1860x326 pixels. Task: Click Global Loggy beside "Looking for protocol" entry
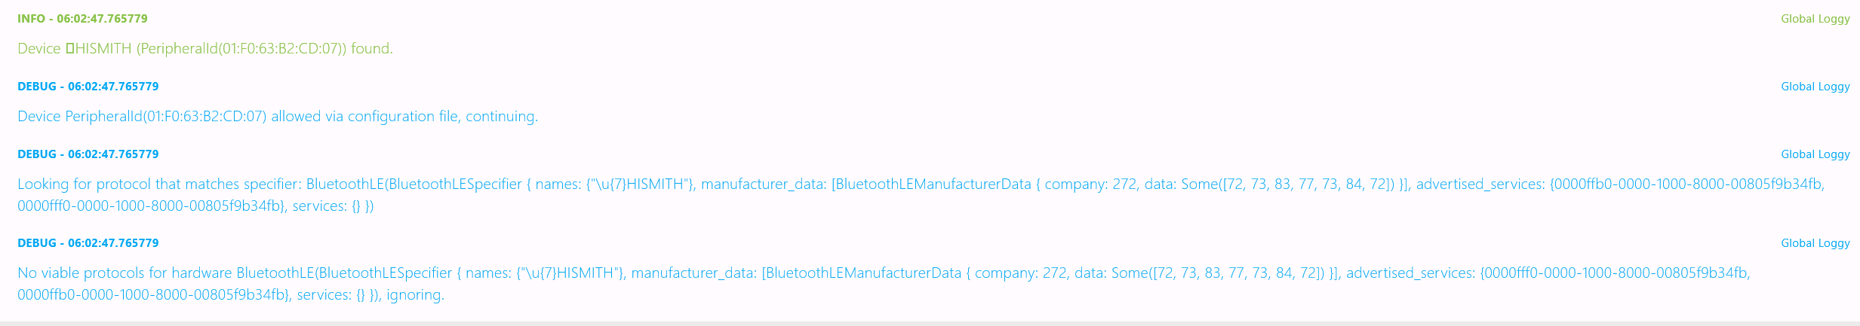tap(1815, 154)
